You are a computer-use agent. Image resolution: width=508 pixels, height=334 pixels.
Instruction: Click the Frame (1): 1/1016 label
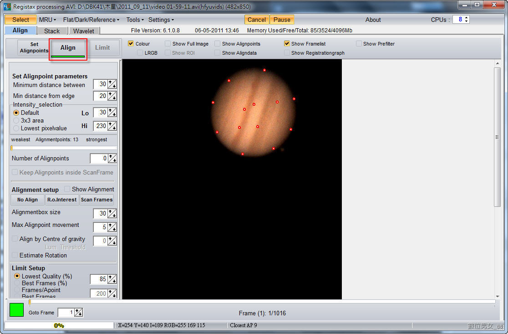[262, 313]
